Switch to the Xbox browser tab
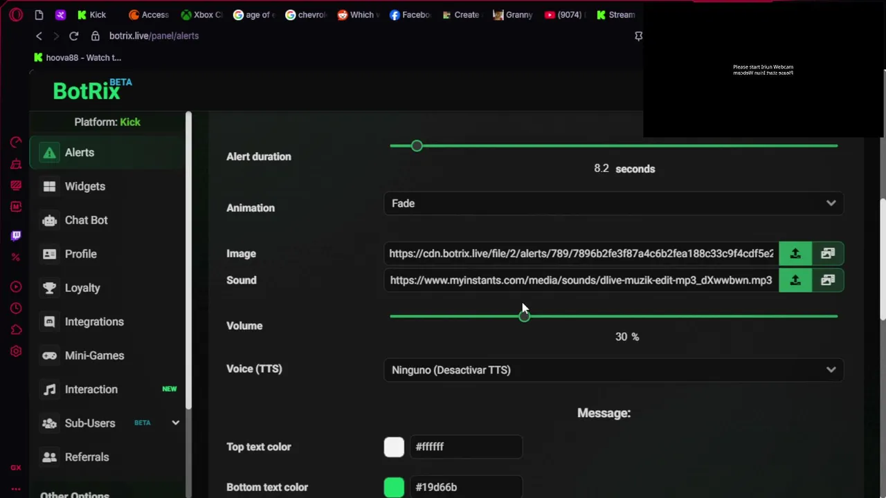The width and height of the screenshot is (886, 498). tap(201, 15)
